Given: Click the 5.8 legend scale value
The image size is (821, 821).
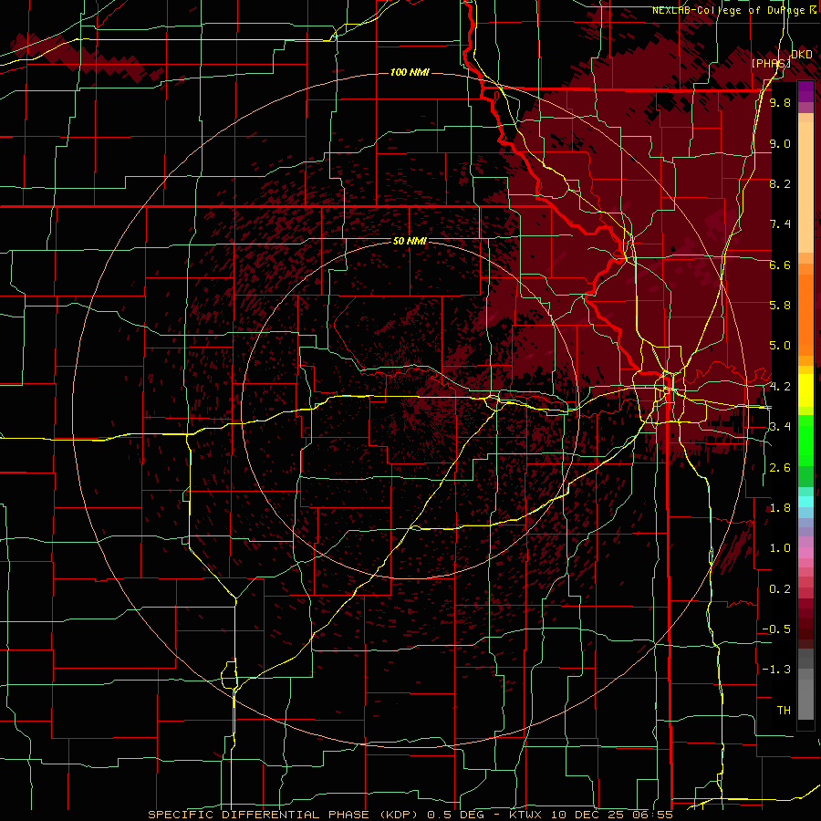Looking at the screenshot, I should (x=780, y=305).
